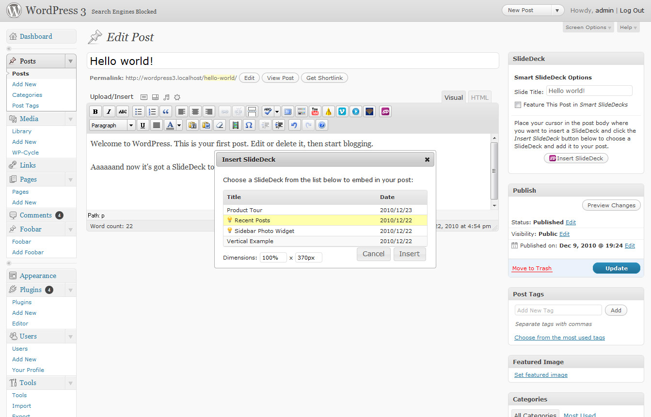Open Comments in the sidebar

point(36,215)
